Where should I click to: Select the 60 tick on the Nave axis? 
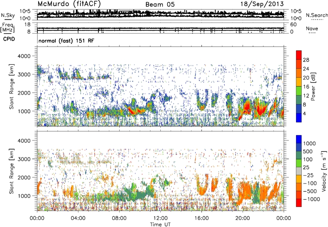(293, 25)
